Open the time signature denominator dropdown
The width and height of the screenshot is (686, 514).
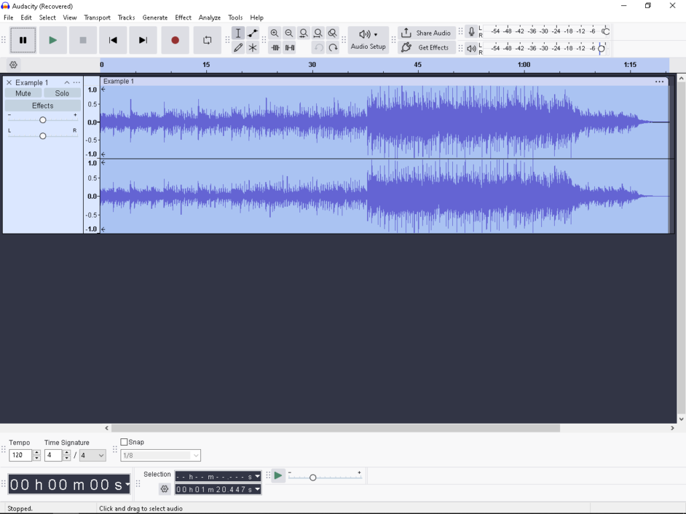(x=92, y=456)
